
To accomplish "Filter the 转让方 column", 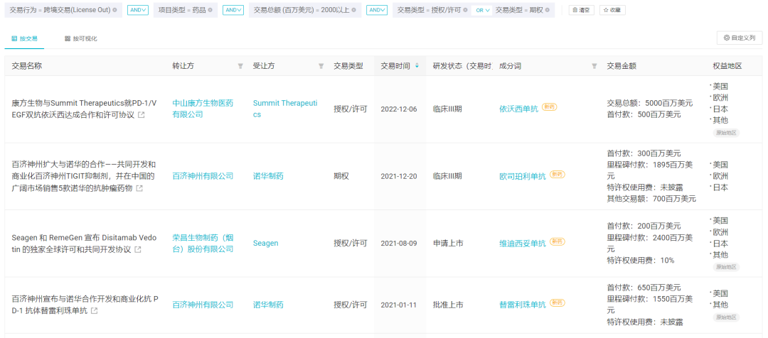I will [x=240, y=66].
